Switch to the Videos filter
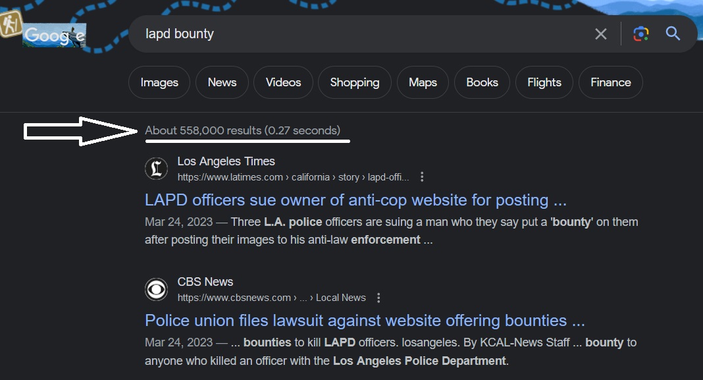The width and height of the screenshot is (703, 380). coord(283,82)
